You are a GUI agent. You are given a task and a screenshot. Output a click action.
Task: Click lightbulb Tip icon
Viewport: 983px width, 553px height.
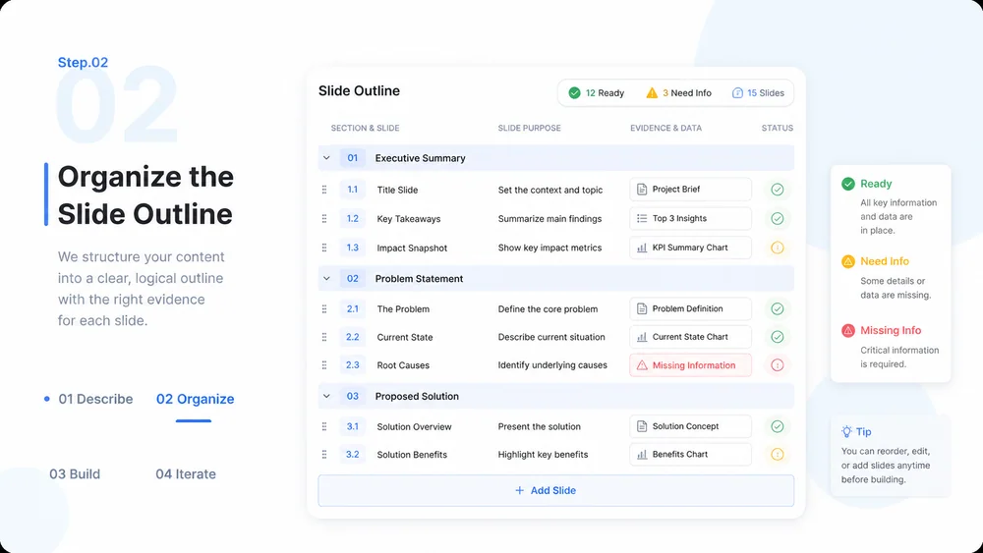coord(847,431)
